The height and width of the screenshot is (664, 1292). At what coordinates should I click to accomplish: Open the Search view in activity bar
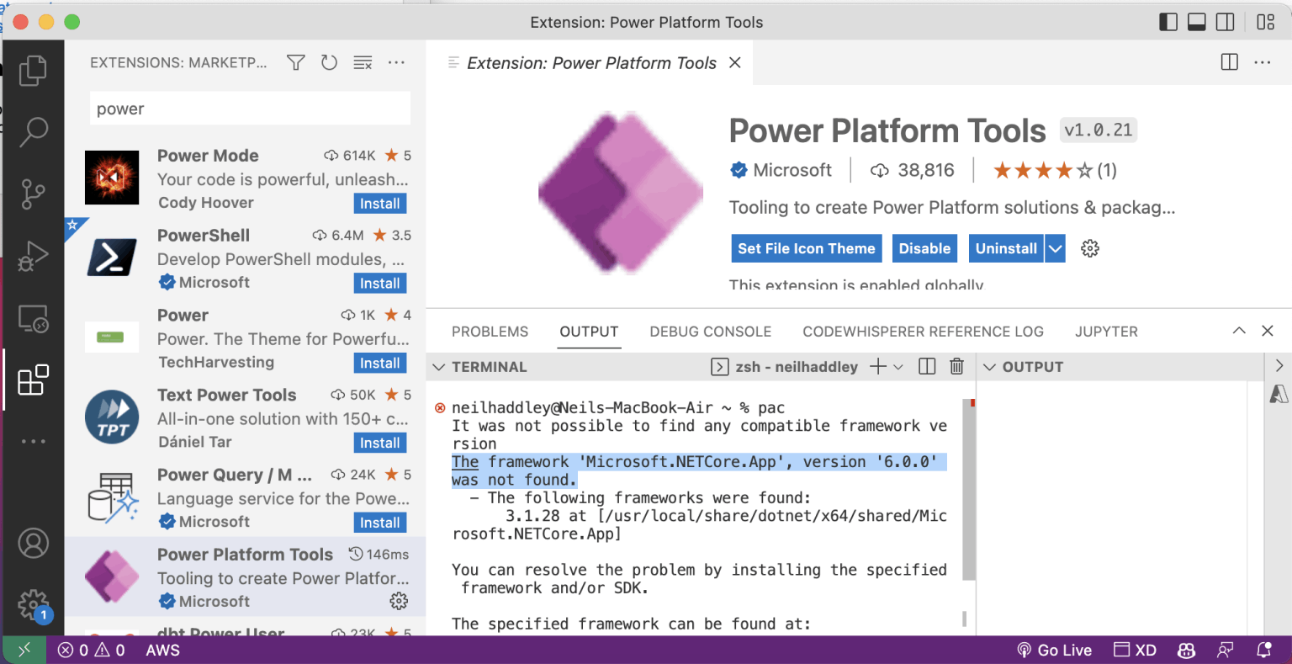[x=33, y=132]
